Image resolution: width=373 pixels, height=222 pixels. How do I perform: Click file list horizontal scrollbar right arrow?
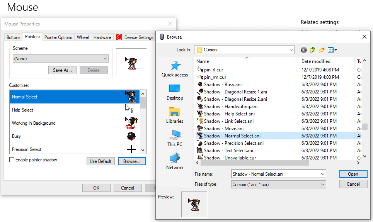358,163
